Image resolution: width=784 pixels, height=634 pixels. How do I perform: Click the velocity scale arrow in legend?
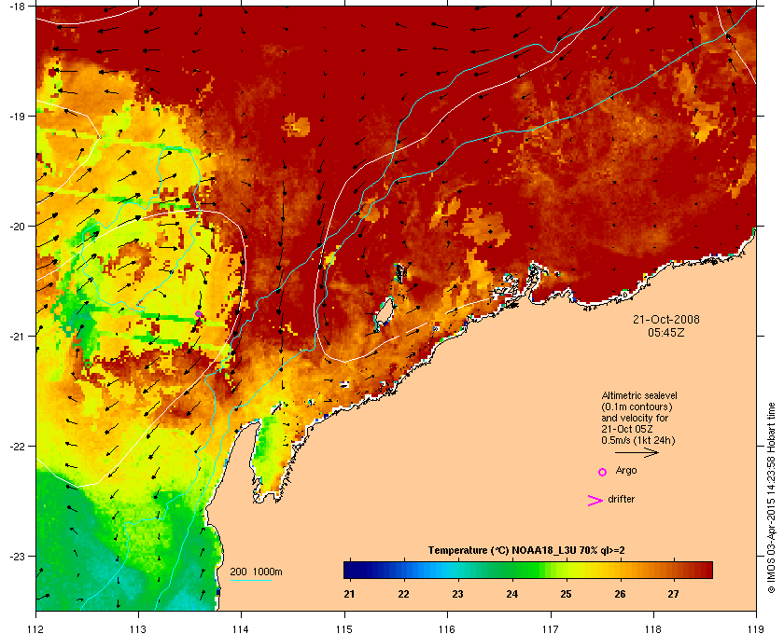pyautogui.click(x=637, y=453)
